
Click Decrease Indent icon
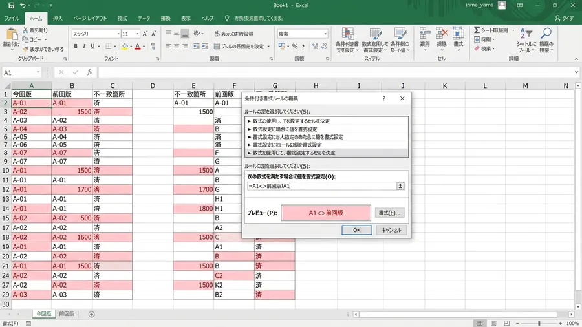tap(197, 46)
